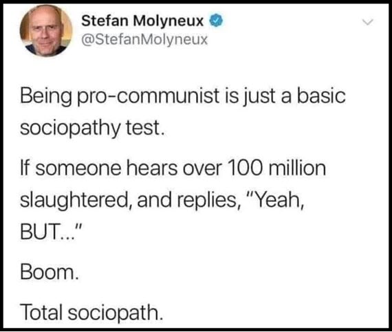
Task: Click the text 'BUT..."'
Action: click(51, 231)
